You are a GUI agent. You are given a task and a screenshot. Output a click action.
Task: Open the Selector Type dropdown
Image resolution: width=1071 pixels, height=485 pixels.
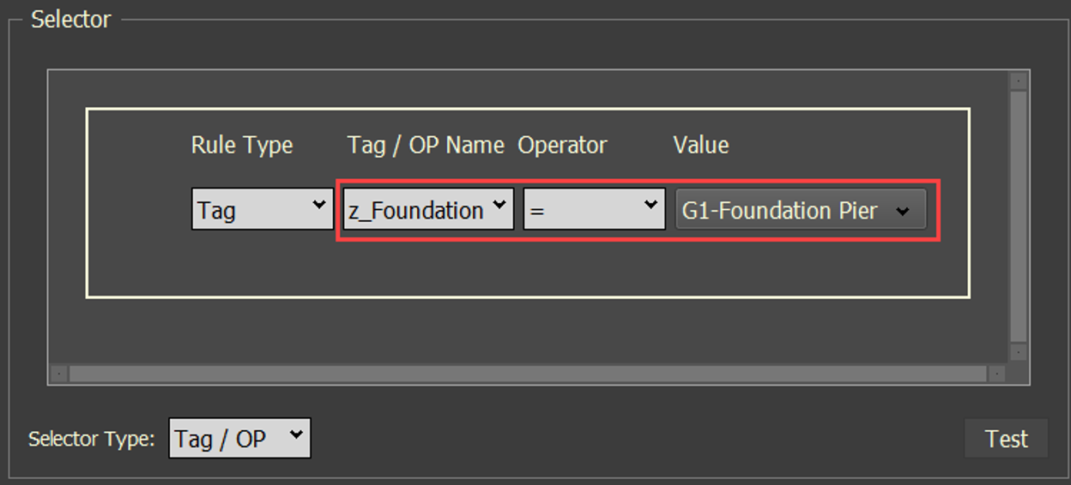click(x=239, y=439)
